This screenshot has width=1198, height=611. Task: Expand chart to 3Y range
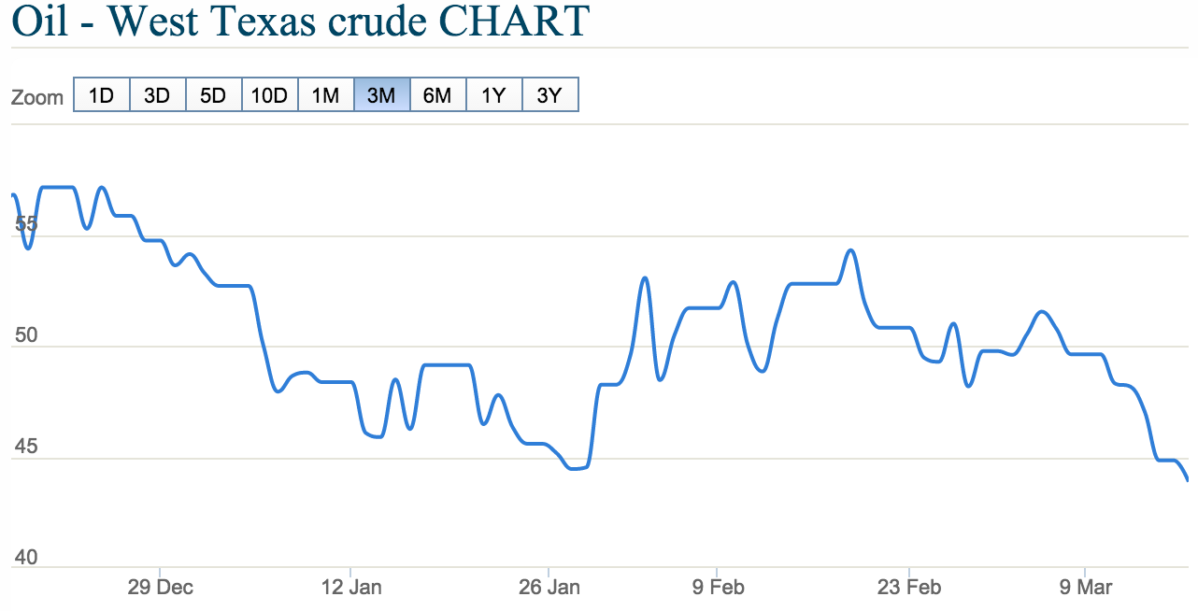[x=549, y=95]
